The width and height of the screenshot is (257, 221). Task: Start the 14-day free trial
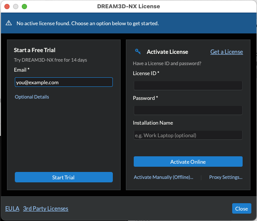click(x=64, y=177)
